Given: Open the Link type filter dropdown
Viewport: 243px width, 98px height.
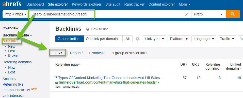Looking at the screenshot, I should click(155, 39).
